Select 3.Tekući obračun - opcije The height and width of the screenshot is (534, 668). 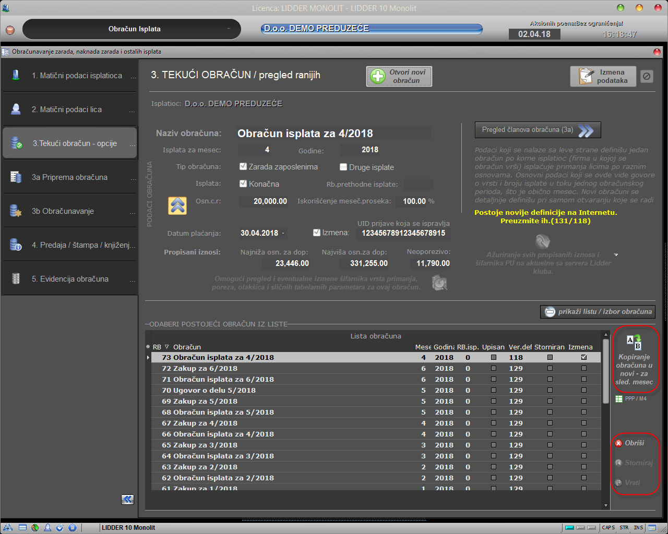click(x=69, y=143)
